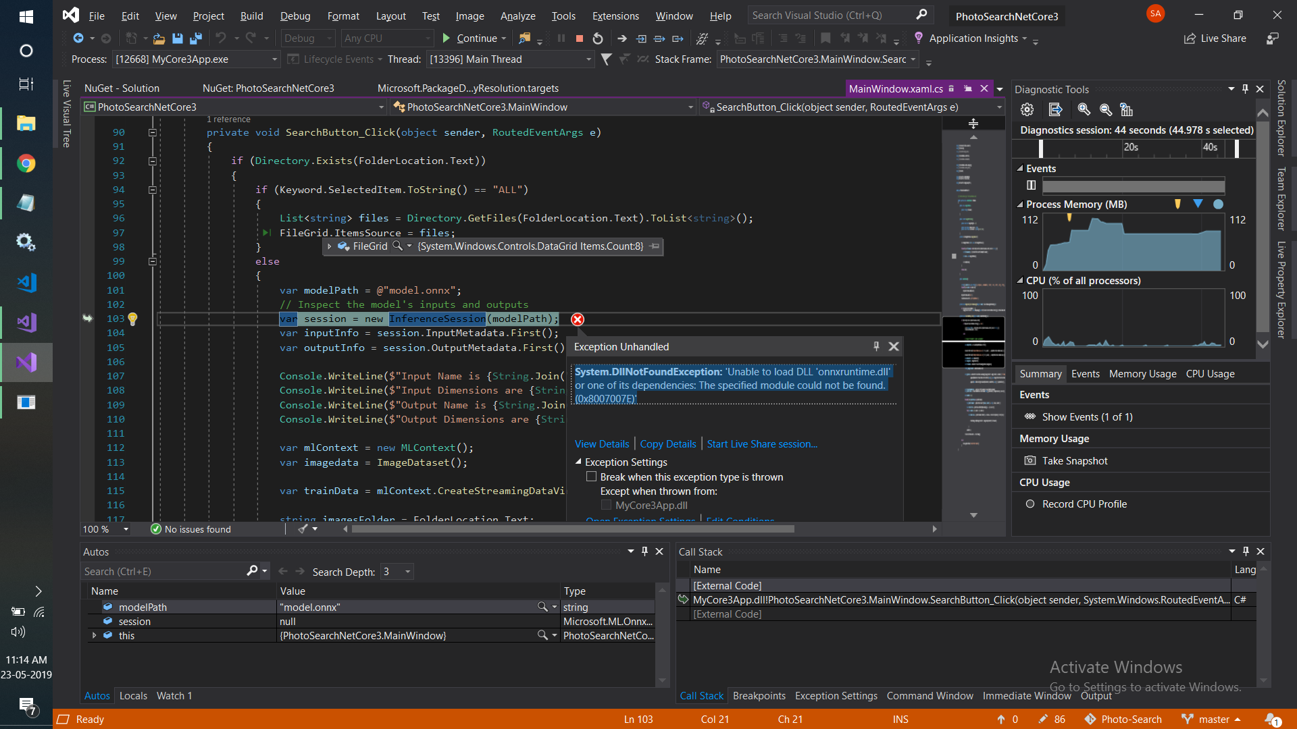Image resolution: width=1297 pixels, height=729 pixels.
Task: Enable Break when this exception type is thrown
Action: 592,477
